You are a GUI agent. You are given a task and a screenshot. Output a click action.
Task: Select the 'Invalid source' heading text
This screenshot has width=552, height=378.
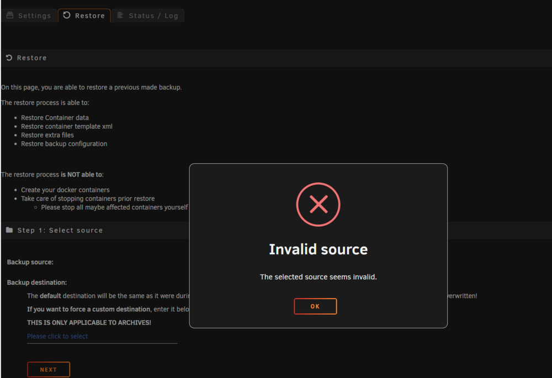[319, 249]
